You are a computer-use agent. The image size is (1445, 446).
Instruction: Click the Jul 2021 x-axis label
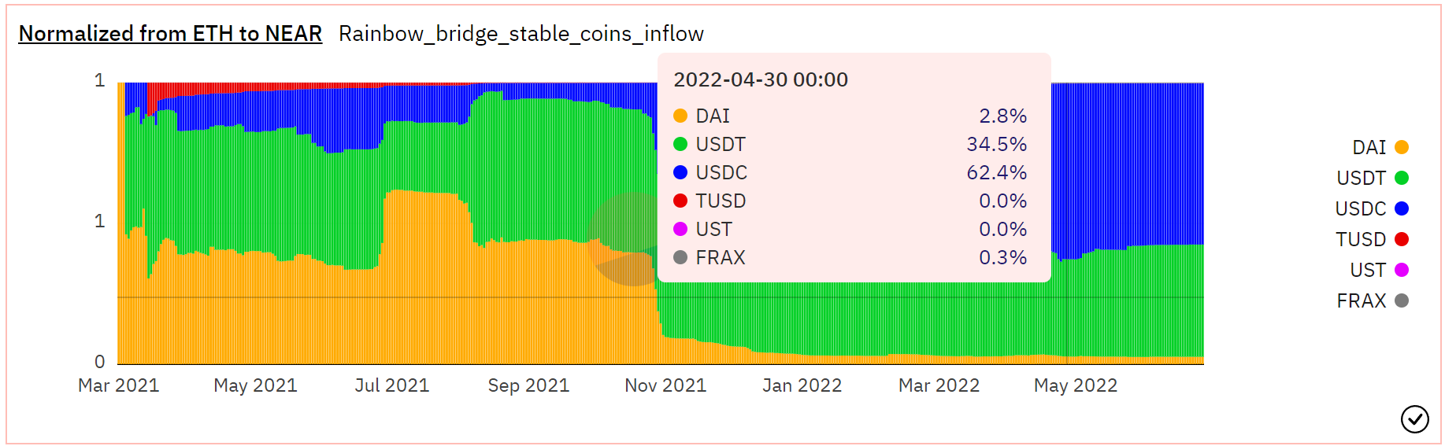coord(392,385)
